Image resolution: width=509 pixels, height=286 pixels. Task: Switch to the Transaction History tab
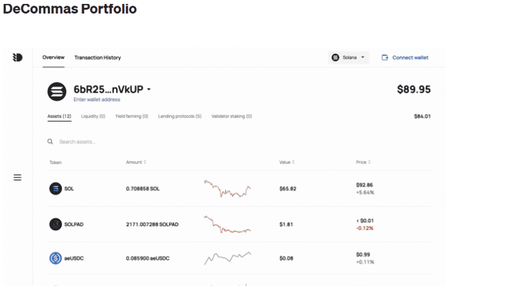97,57
